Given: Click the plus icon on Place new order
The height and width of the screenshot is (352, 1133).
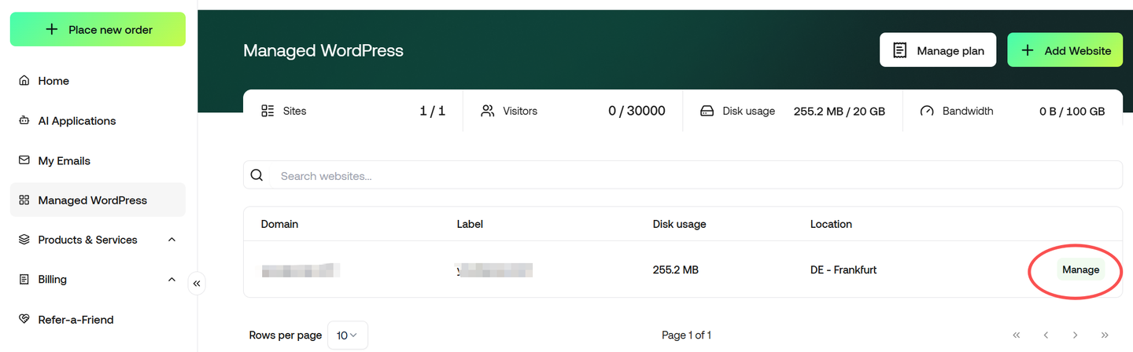Looking at the screenshot, I should coord(52,29).
